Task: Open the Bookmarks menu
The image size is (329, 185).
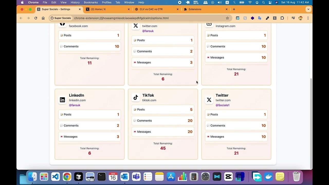Action: pos(91,2)
